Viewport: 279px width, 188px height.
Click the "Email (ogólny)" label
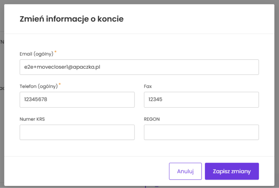36,54
